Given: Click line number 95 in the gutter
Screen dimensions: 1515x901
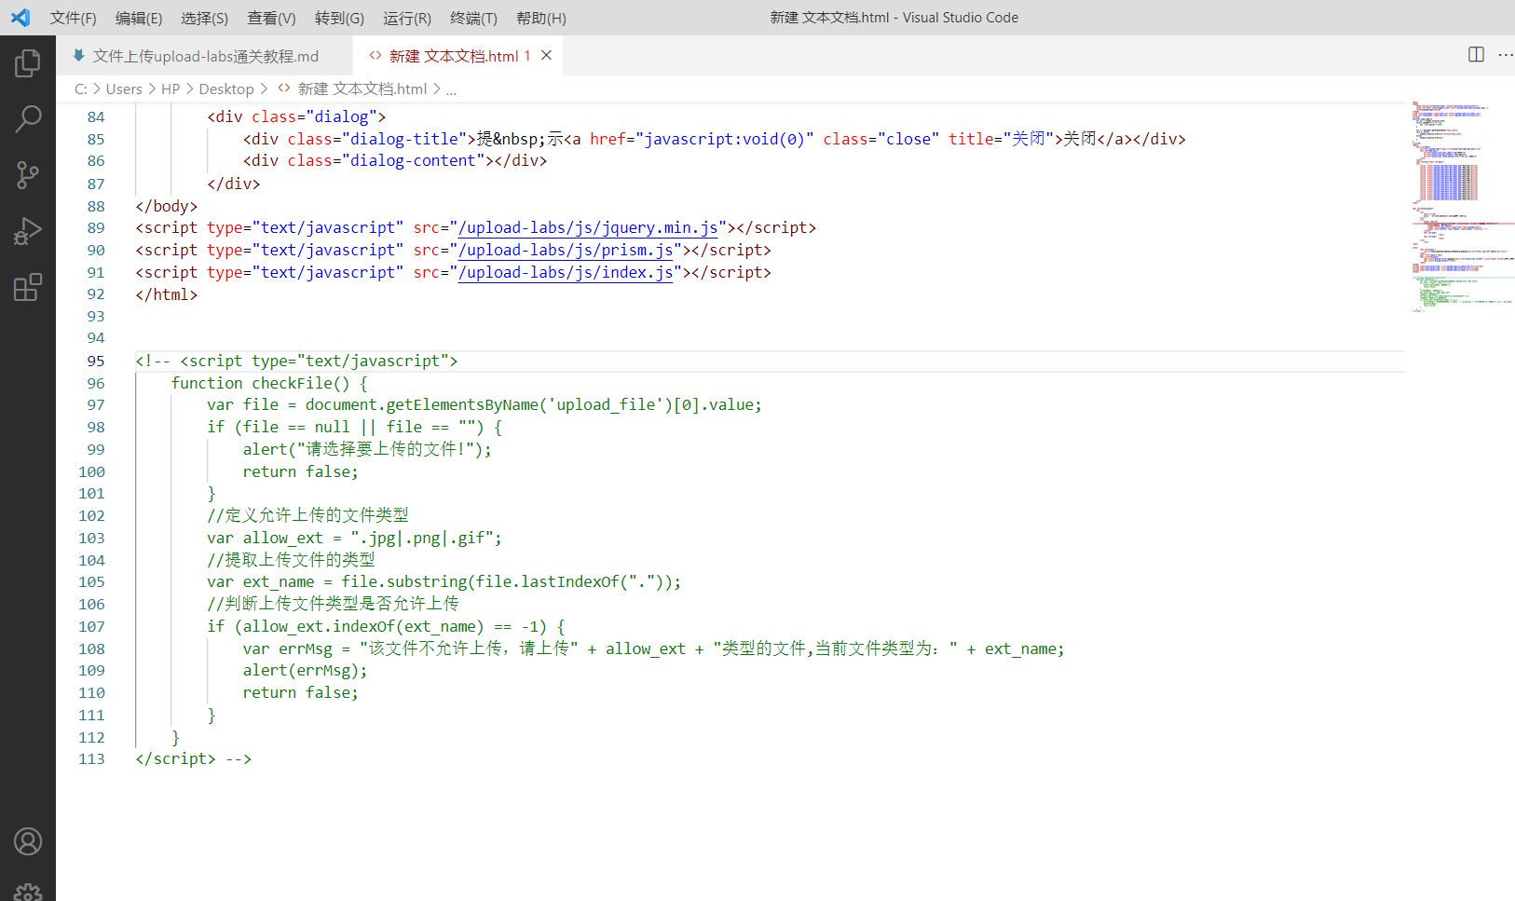Looking at the screenshot, I should [96, 361].
